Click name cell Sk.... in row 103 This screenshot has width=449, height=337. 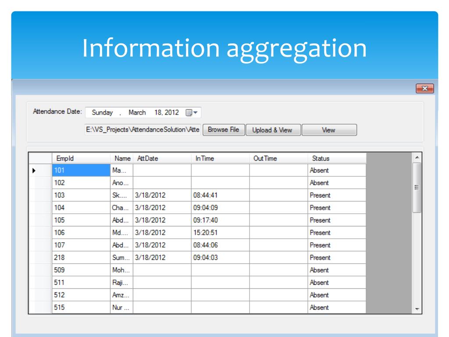[x=122, y=195]
